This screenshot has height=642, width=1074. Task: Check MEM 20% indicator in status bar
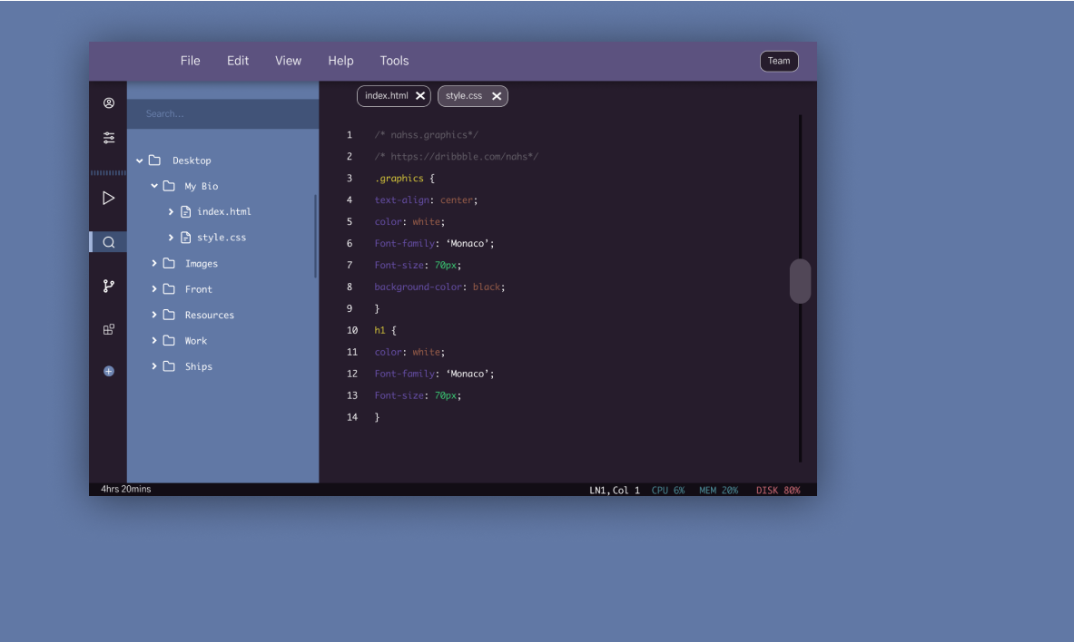717,490
